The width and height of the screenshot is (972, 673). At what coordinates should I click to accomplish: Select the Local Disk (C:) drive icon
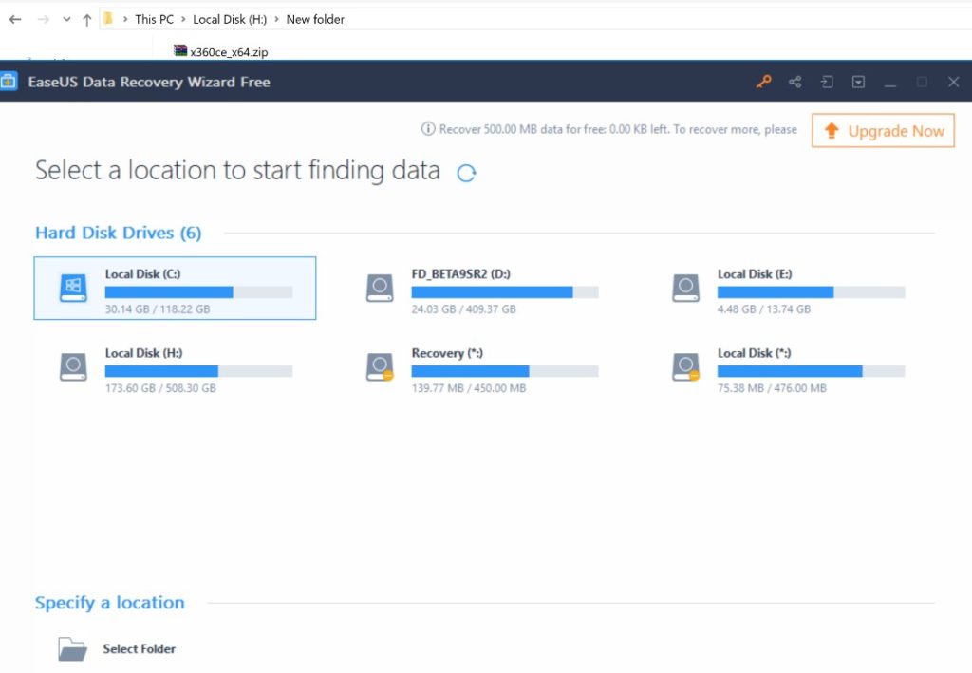point(73,289)
